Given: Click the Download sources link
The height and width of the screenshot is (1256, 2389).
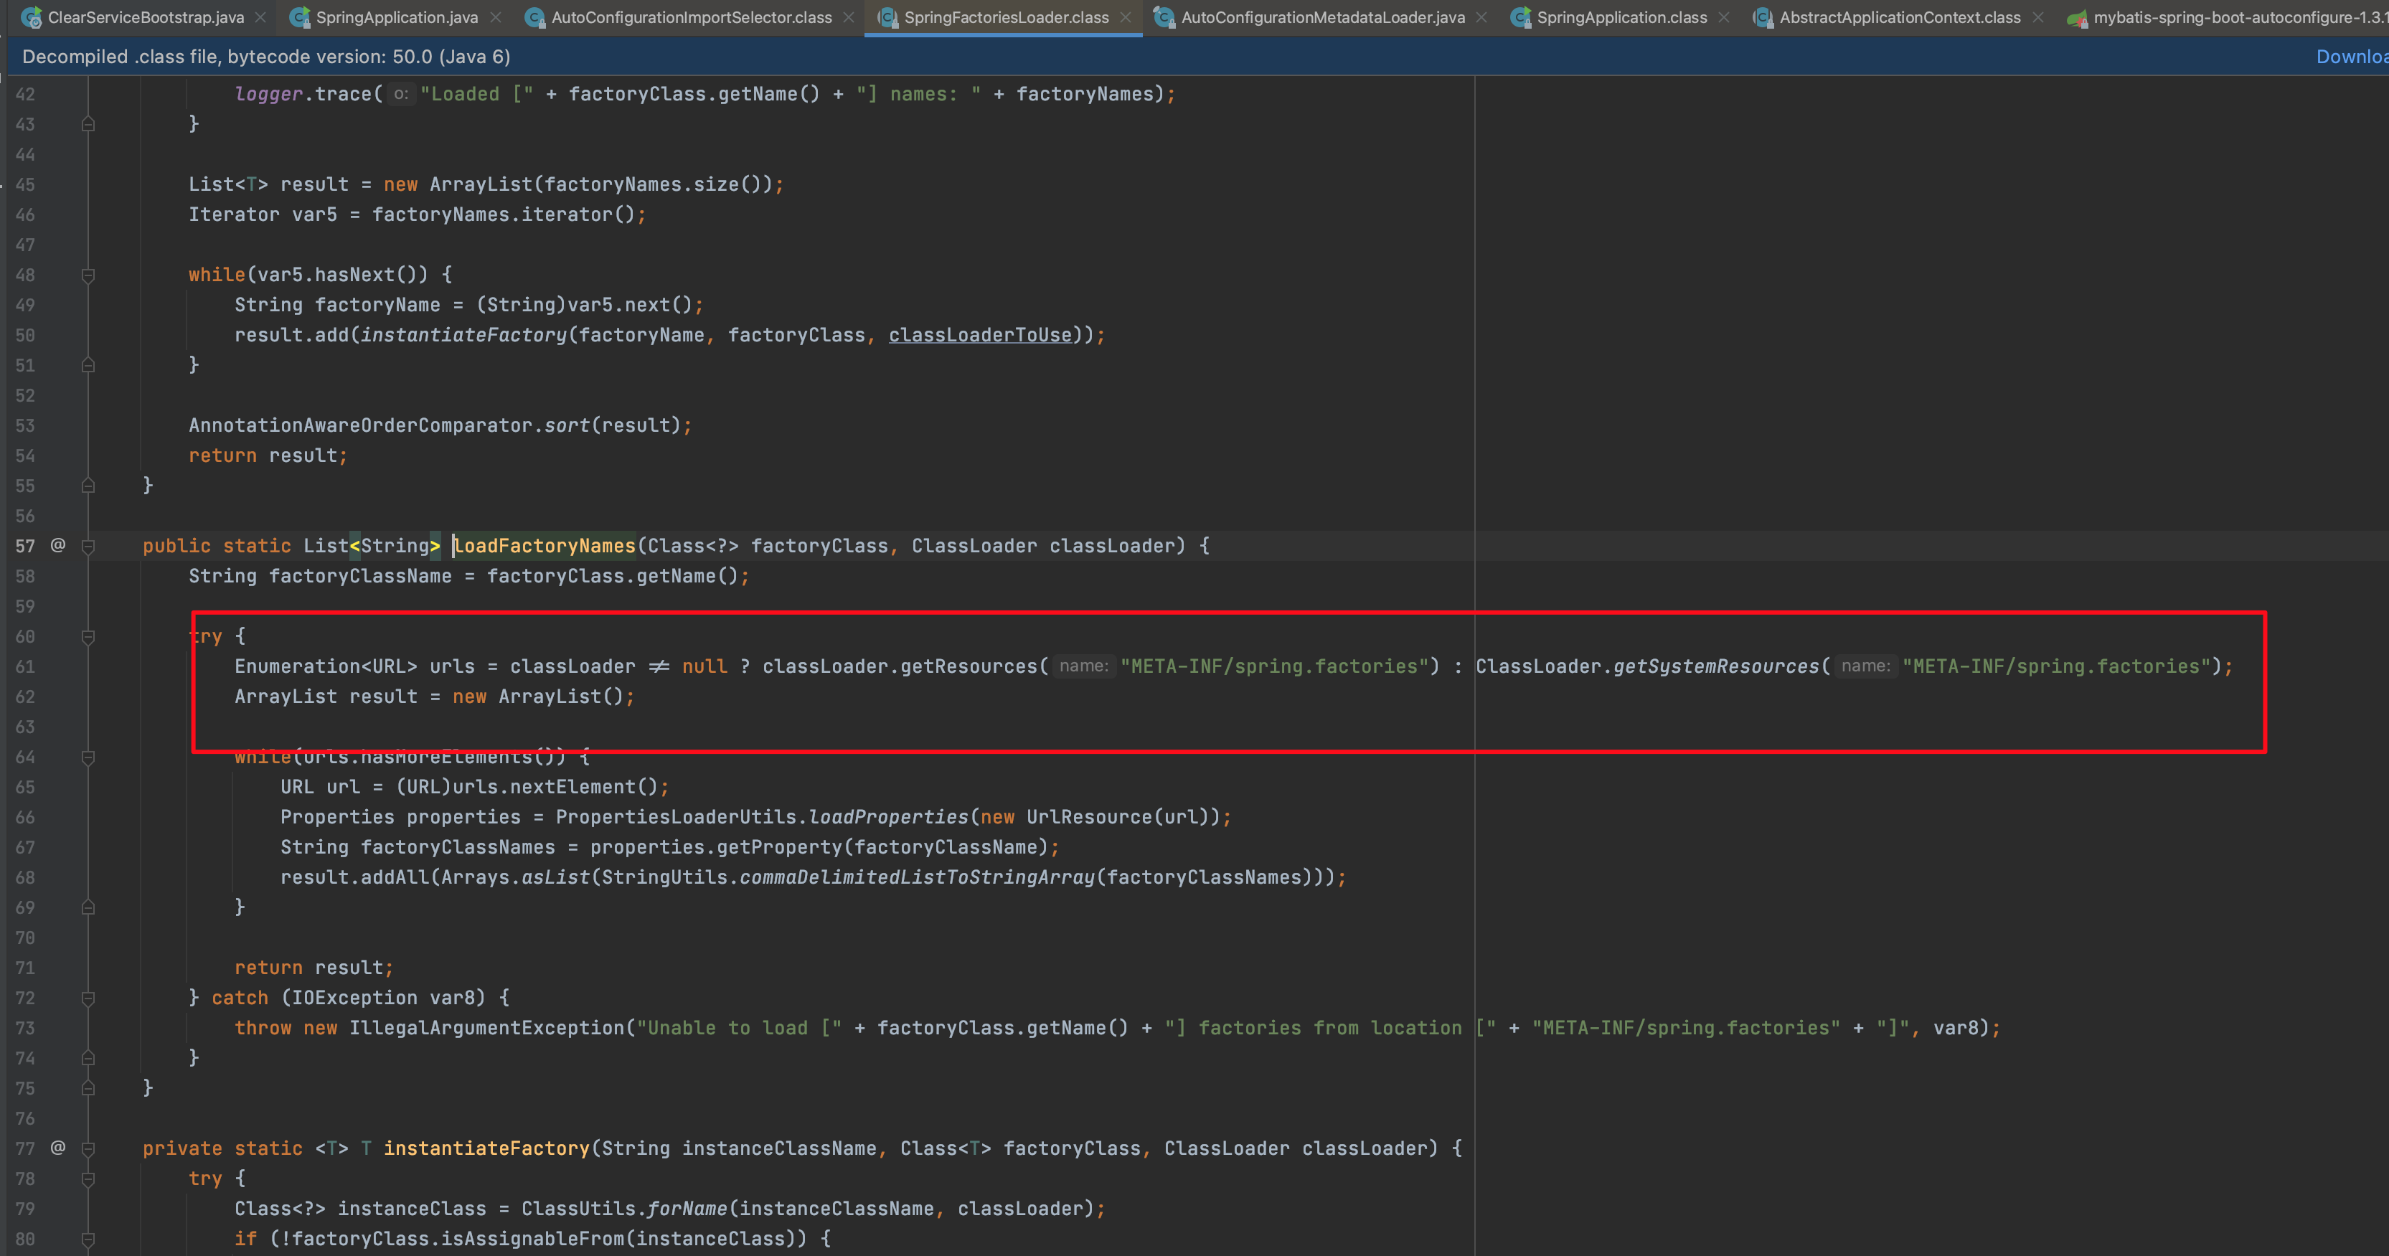Looking at the screenshot, I should (x=2352, y=57).
